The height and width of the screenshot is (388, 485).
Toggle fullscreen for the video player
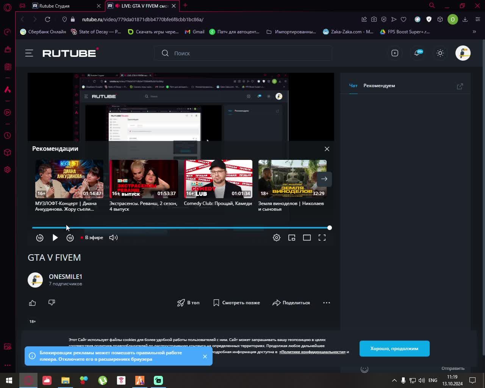coord(322,238)
